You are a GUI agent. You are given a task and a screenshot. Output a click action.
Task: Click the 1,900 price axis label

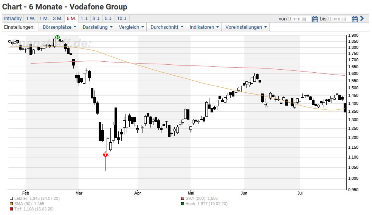click(353, 36)
